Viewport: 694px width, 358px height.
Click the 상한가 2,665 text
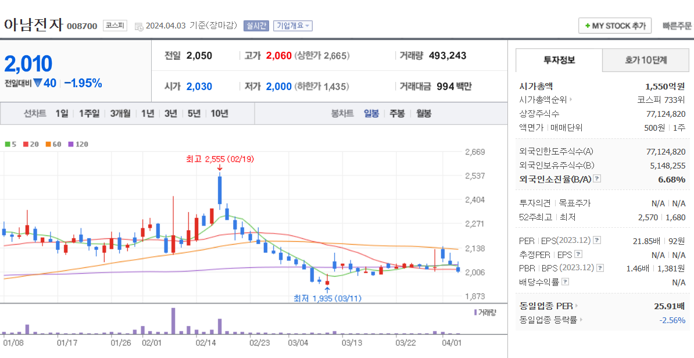pyautogui.click(x=322, y=56)
